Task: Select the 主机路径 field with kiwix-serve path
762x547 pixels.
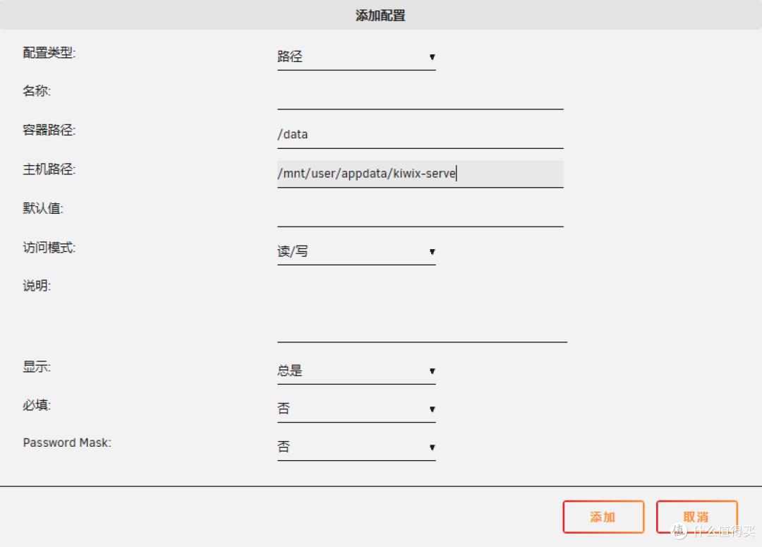Action: click(420, 173)
